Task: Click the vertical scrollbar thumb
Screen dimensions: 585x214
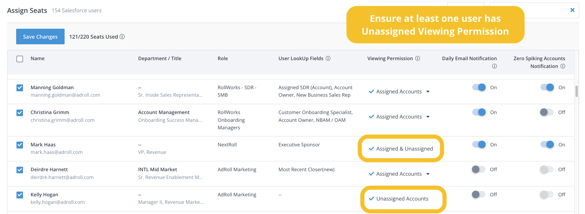Action: [576, 92]
